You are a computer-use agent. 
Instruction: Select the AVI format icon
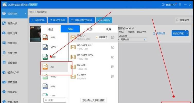[x=45, y=67]
